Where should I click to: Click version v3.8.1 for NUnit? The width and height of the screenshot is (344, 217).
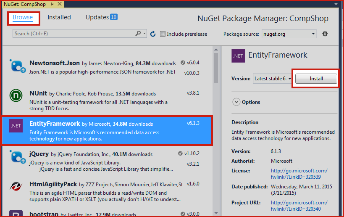click(193, 93)
